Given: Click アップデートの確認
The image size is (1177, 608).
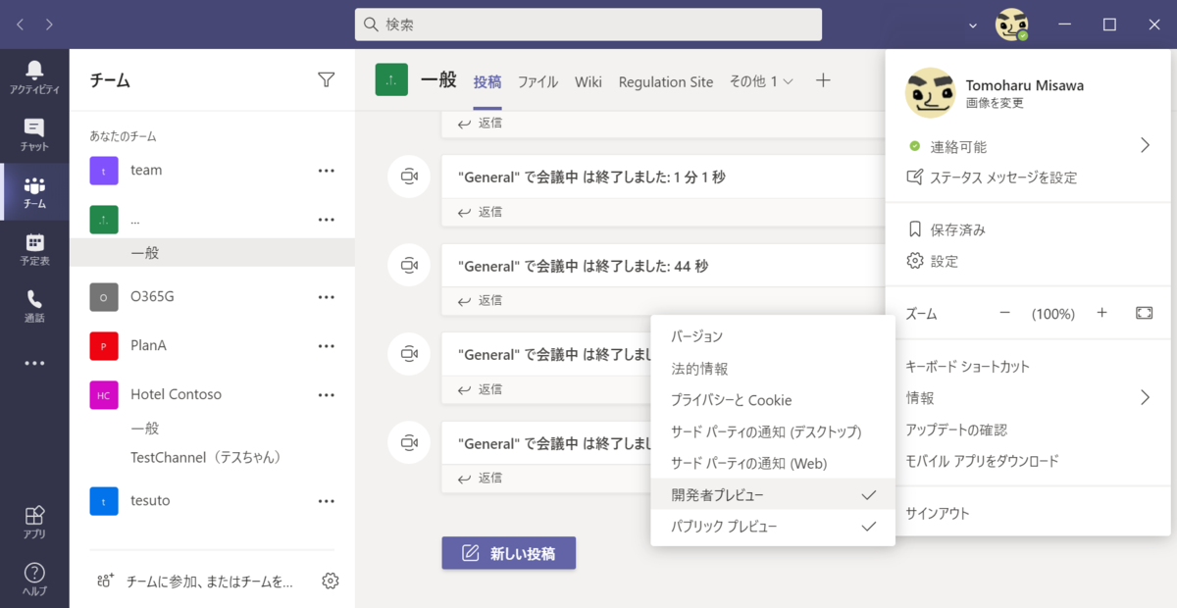Looking at the screenshot, I should pyautogui.click(x=956, y=430).
